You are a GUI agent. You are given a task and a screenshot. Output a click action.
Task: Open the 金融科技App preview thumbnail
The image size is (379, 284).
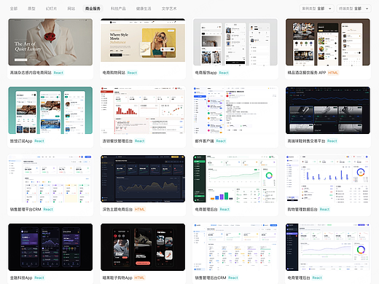(x=50, y=247)
